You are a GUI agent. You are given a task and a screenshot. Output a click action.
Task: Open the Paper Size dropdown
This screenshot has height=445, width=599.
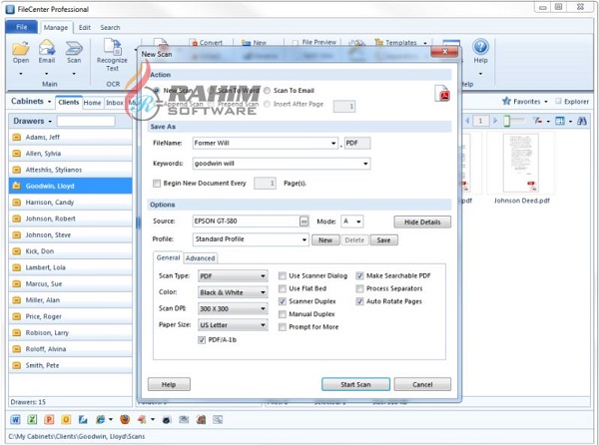point(263,325)
